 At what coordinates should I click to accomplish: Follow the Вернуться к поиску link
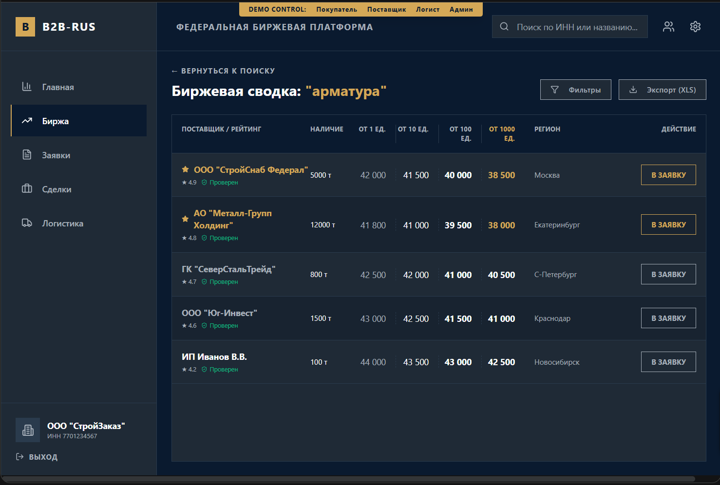[x=223, y=71]
